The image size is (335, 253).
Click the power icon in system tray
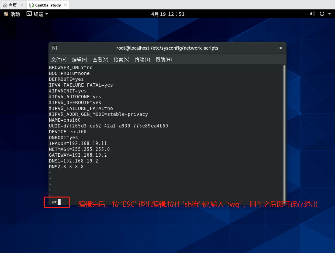click(x=322, y=14)
